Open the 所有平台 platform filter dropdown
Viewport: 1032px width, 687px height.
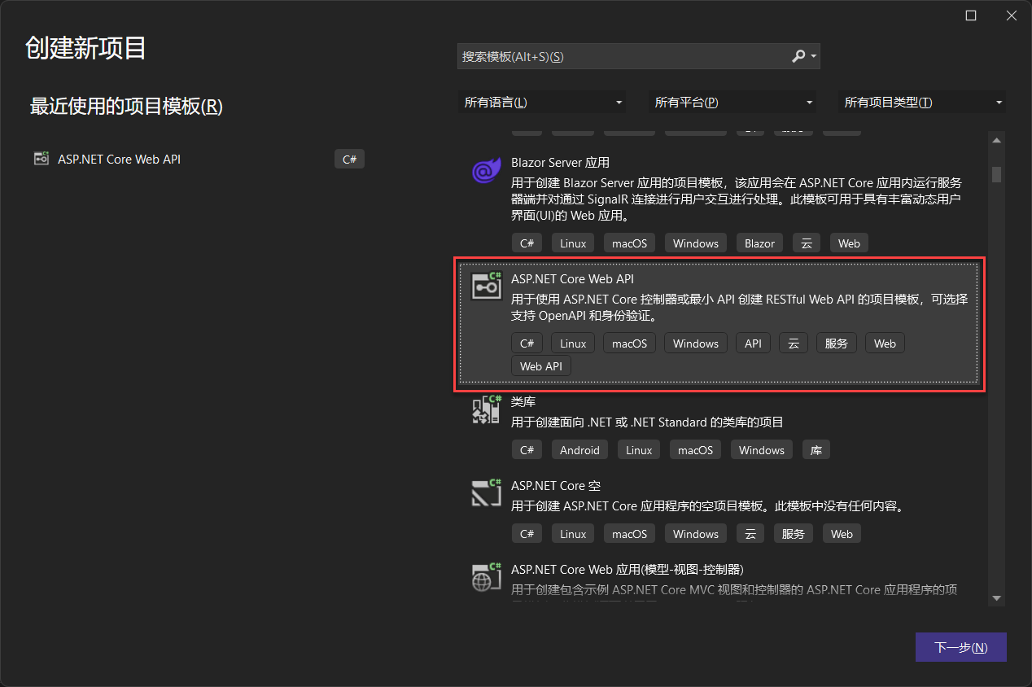click(732, 103)
